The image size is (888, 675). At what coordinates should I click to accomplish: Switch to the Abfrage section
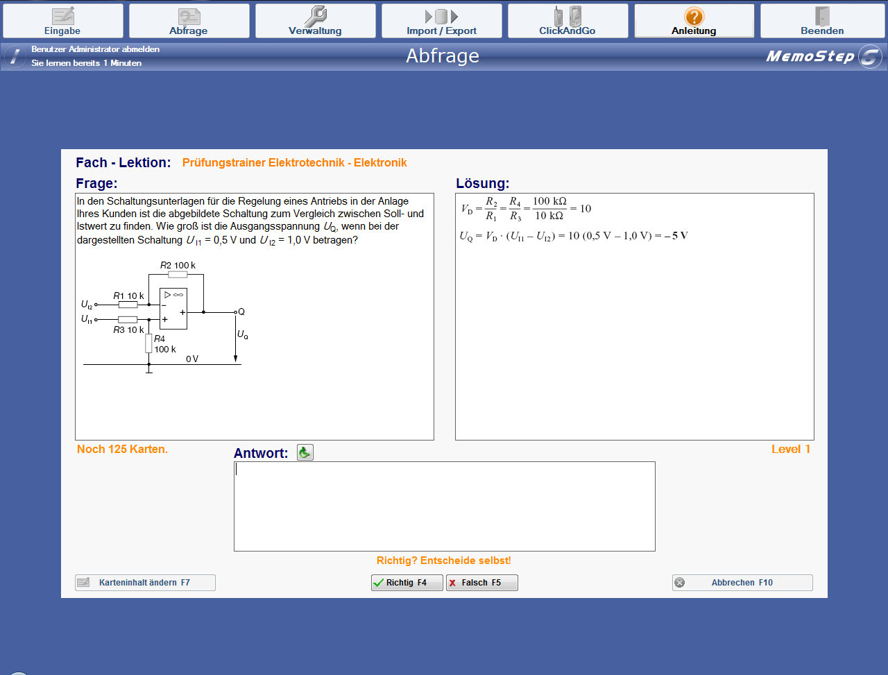pyautogui.click(x=189, y=21)
